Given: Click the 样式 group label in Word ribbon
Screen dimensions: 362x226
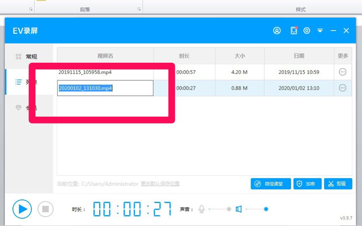Looking at the screenshot, I should pos(301,9).
